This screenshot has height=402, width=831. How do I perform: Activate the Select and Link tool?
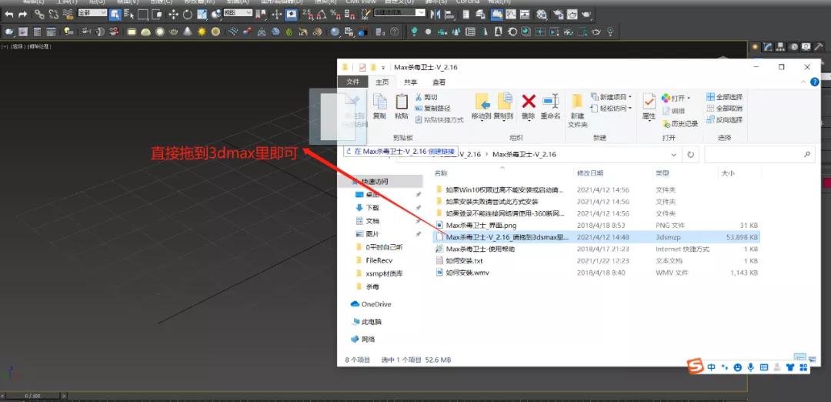[39, 15]
